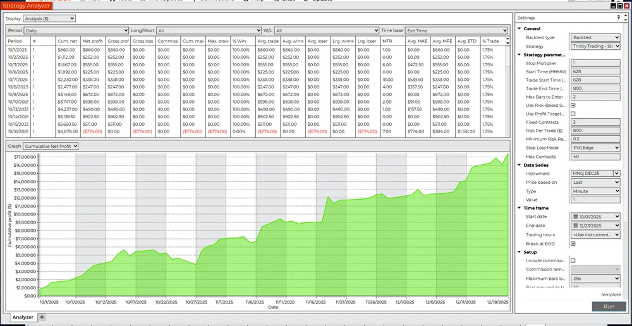Screen dimensions: 632x326
Task: Collapse the Strategy parameters section
Action: (x=519, y=55)
